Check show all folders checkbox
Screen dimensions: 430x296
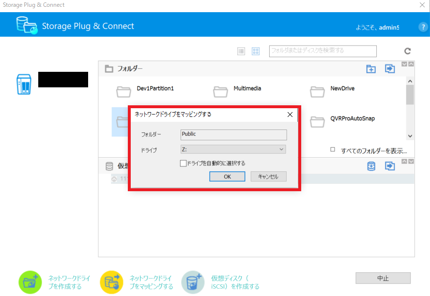[333, 149]
